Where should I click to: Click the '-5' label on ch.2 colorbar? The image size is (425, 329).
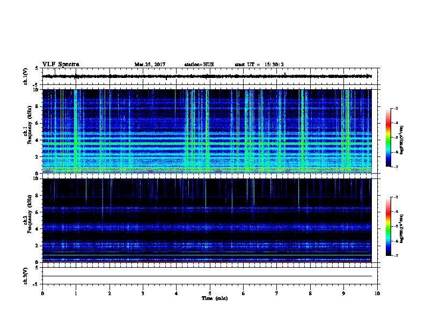click(396, 226)
